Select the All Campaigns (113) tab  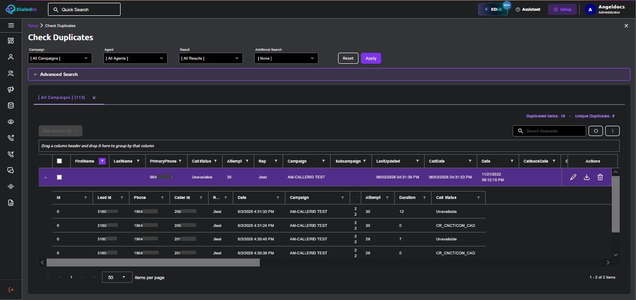coord(61,98)
